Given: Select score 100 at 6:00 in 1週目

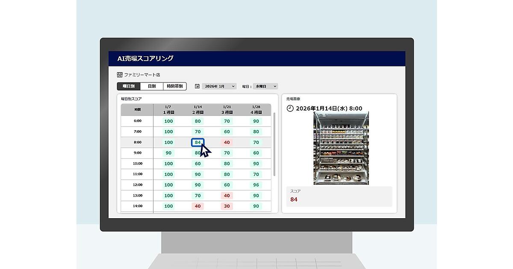Looking at the screenshot, I should pyautogui.click(x=168, y=121).
